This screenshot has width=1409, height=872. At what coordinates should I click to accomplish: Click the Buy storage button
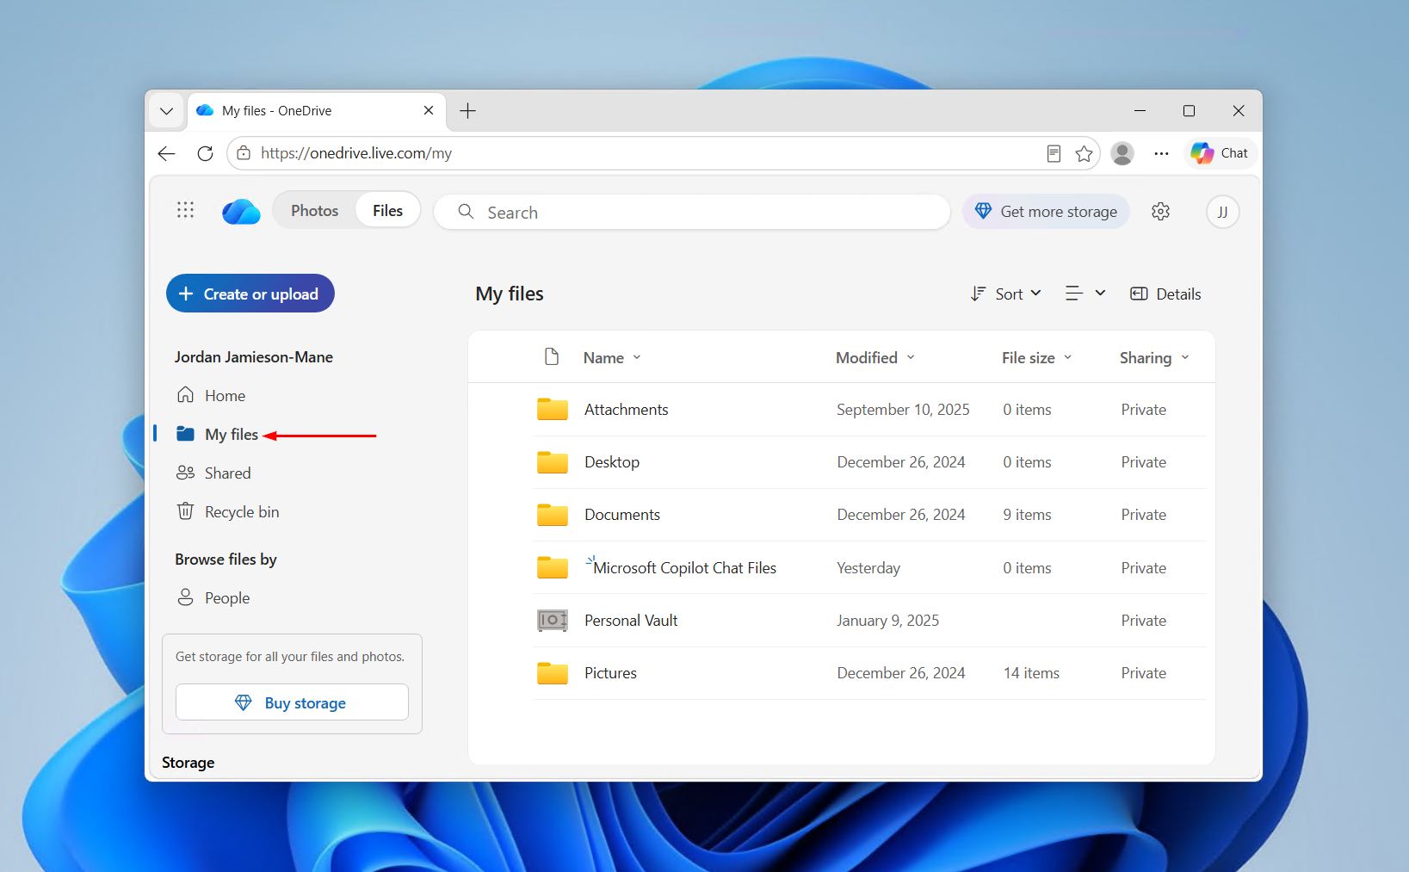pyautogui.click(x=292, y=702)
